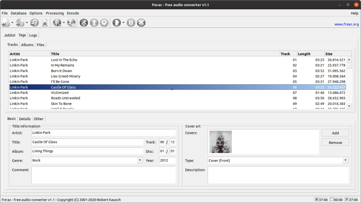Open the Help menu
This screenshot has width=361, height=203.
pos(354,13)
